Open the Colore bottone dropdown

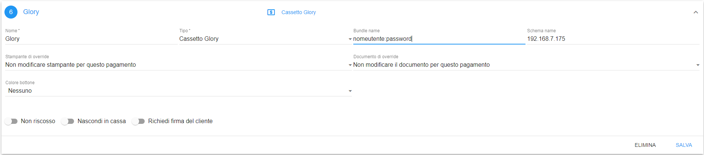point(179,91)
